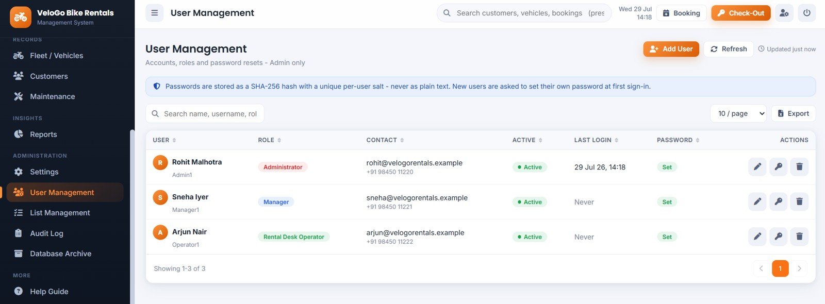Click sneha@velogorentals.example email
The image size is (825, 304).
(417, 198)
